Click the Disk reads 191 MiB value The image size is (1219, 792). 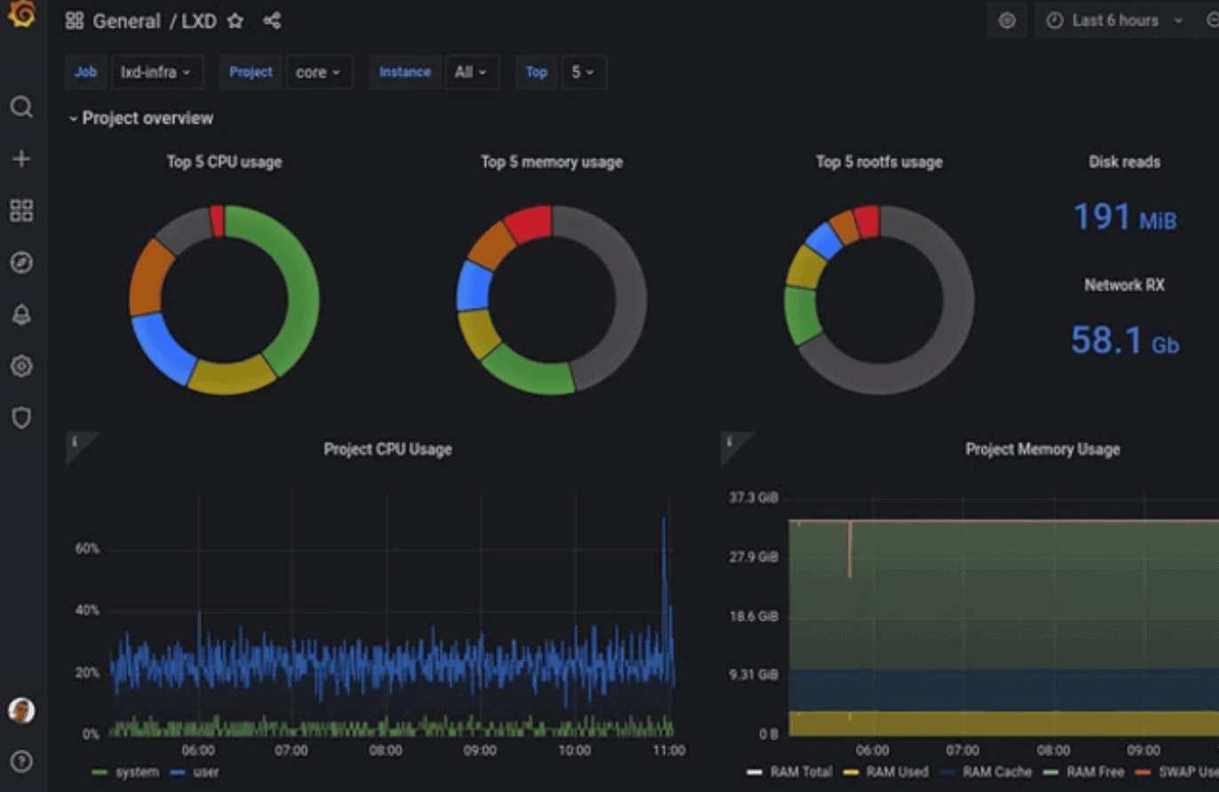click(1125, 217)
